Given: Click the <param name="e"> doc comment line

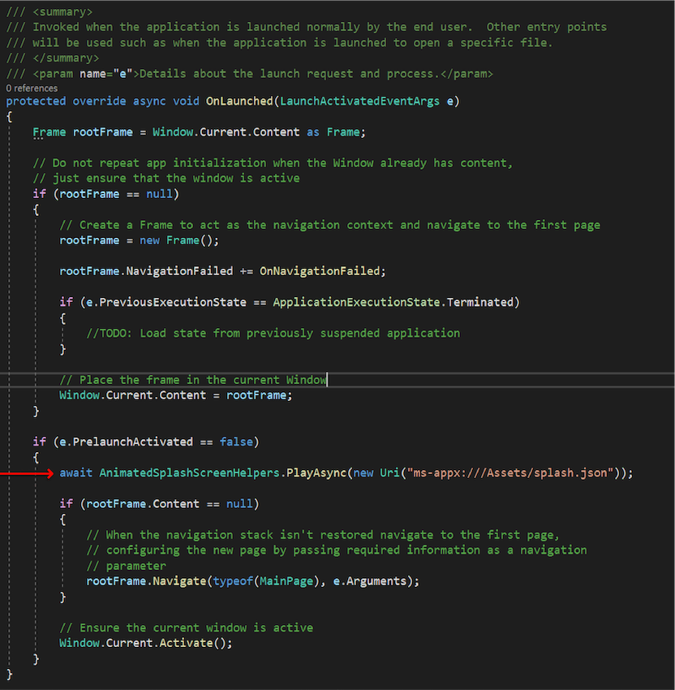Looking at the screenshot, I should [249, 74].
